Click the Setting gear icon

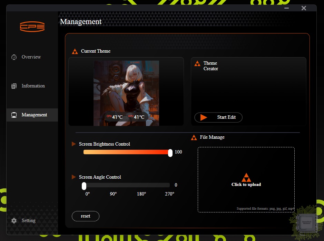[14, 221]
